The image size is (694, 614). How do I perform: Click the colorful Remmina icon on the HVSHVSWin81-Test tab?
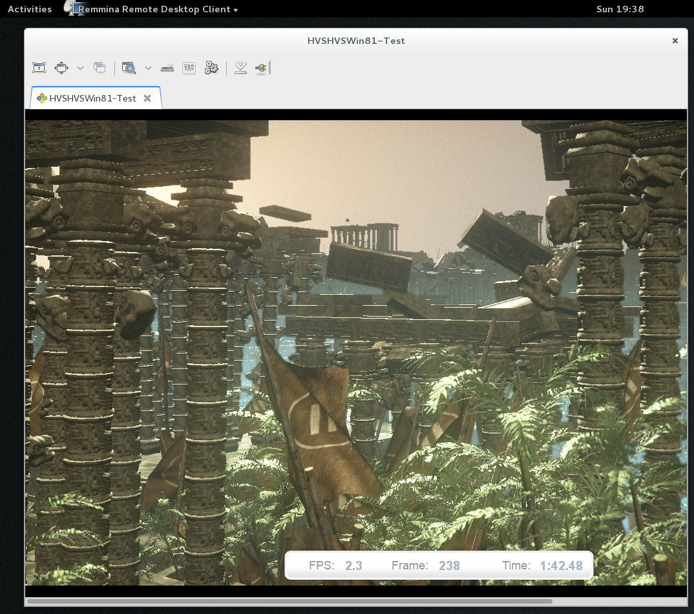[41, 98]
